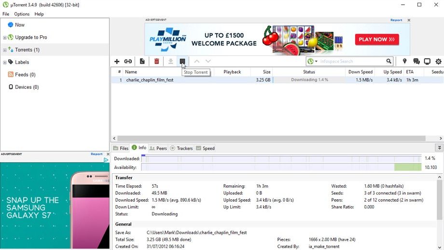444x250 pixels.
Task: Select Upgrade to Pro in sidebar
Action: (31, 37)
